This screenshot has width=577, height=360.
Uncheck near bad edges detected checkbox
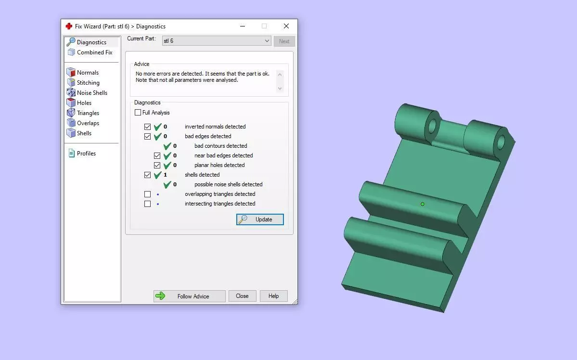coord(157,156)
